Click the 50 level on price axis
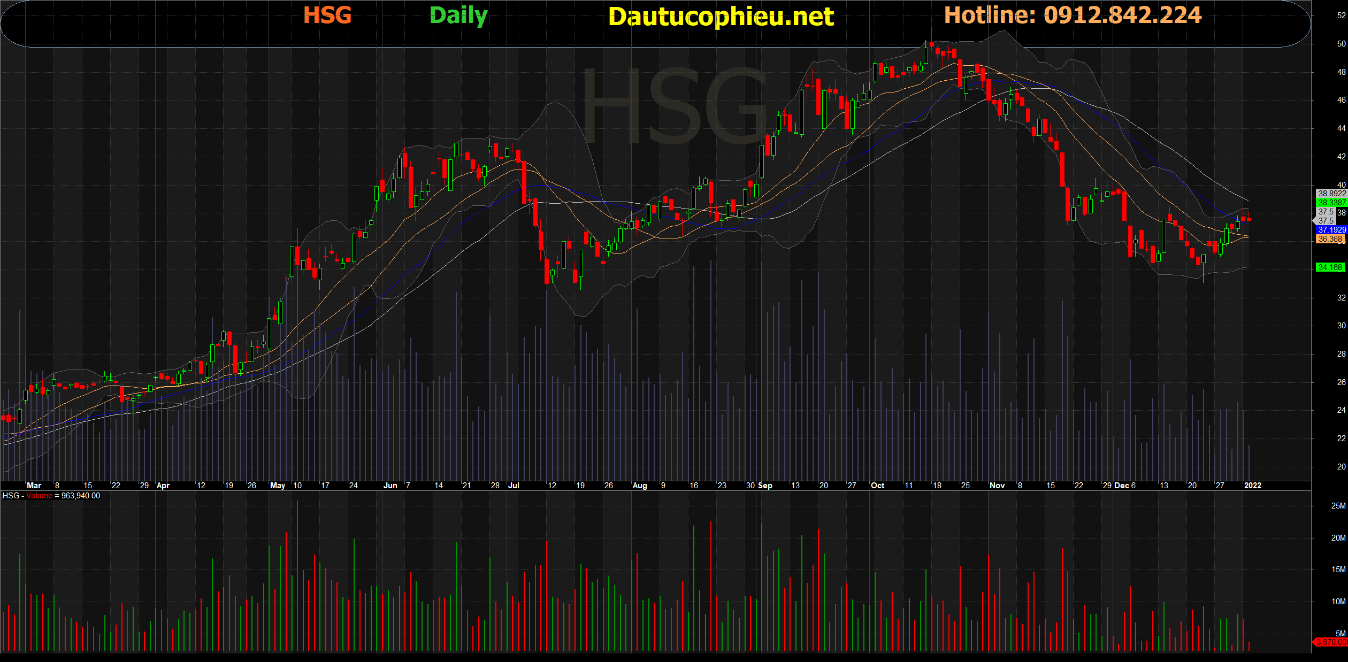Screen dimensions: 1348x662 click(1341, 44)
